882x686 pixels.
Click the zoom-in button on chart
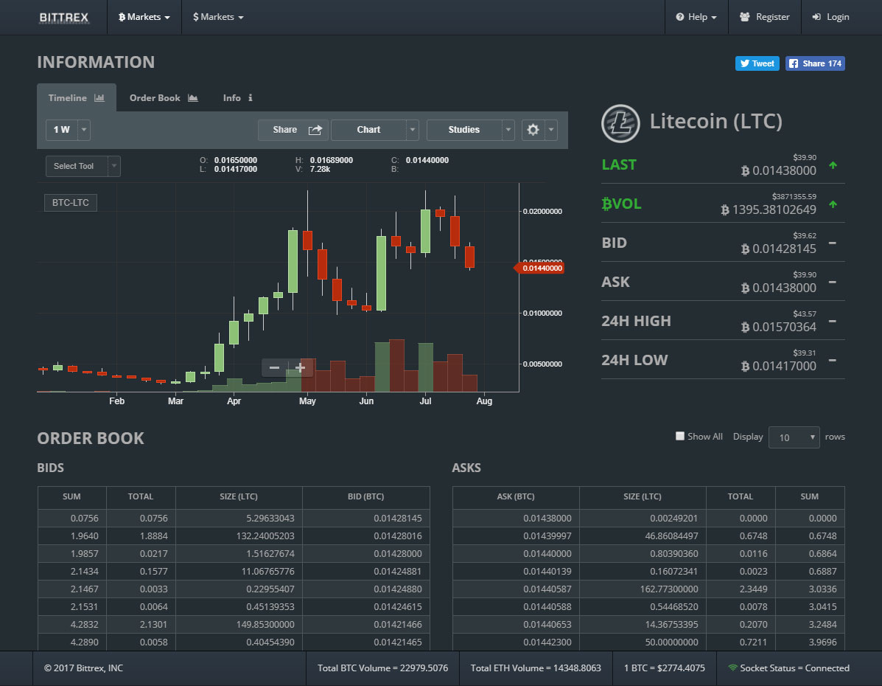300,367
